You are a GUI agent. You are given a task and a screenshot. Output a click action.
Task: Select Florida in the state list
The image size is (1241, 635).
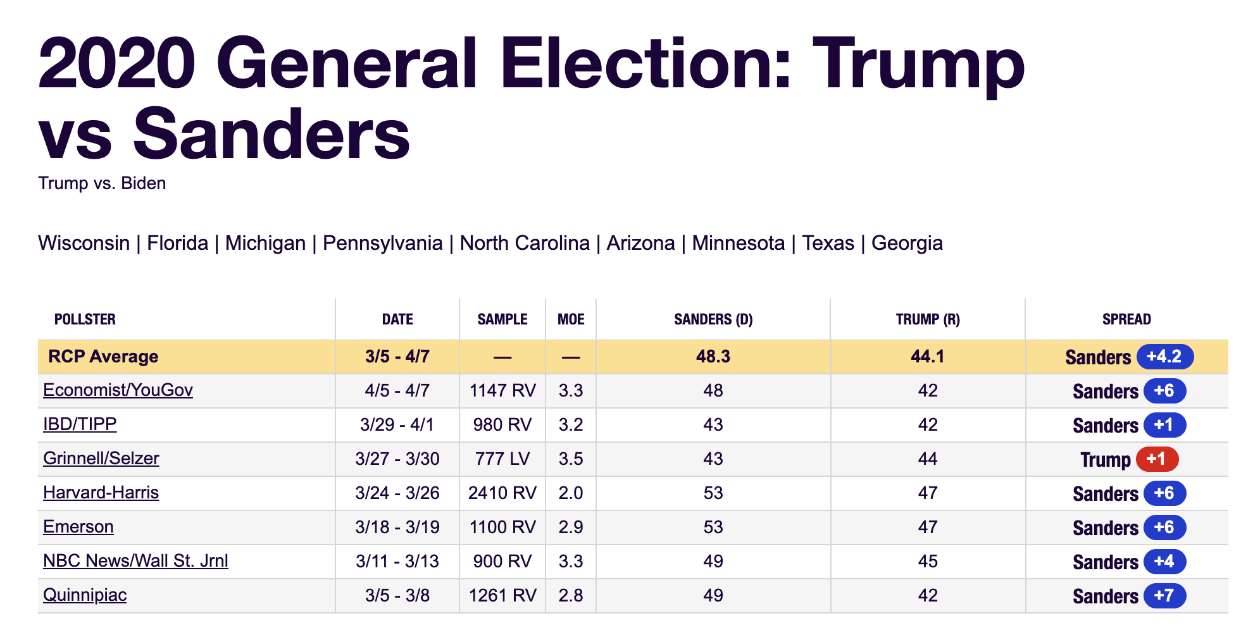[177, 243]
